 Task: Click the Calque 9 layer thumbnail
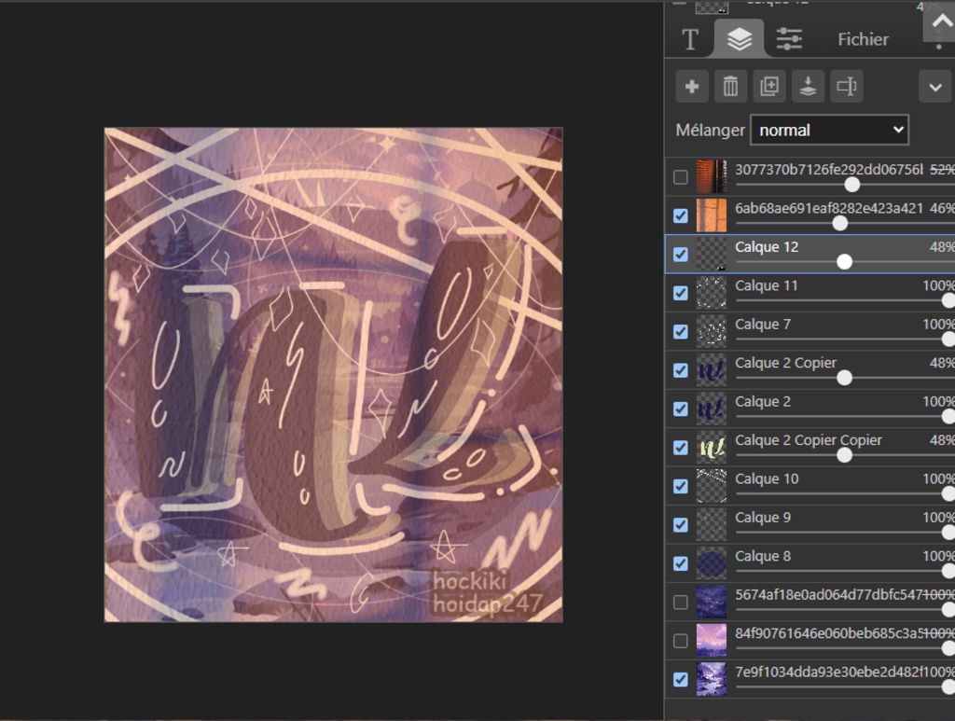[x=712, y=525]
